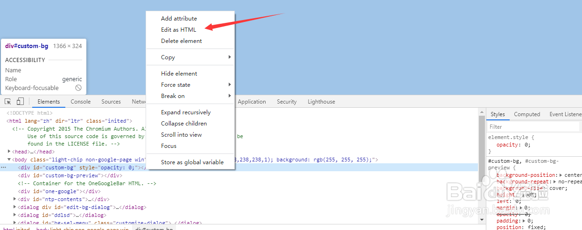Open the Break on submenu

(x=190, y=96)
